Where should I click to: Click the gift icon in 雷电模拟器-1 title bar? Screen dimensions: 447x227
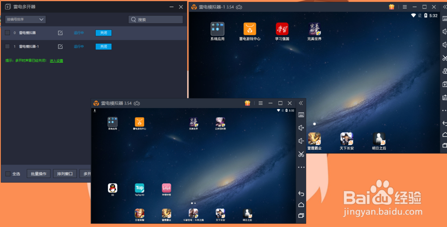click(x=392, y=7)
